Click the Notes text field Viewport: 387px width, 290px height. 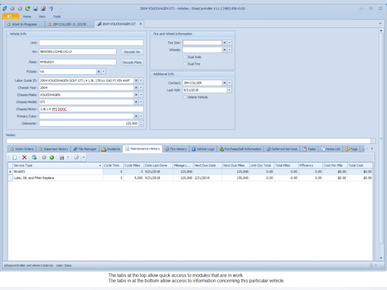click(188, 140)
